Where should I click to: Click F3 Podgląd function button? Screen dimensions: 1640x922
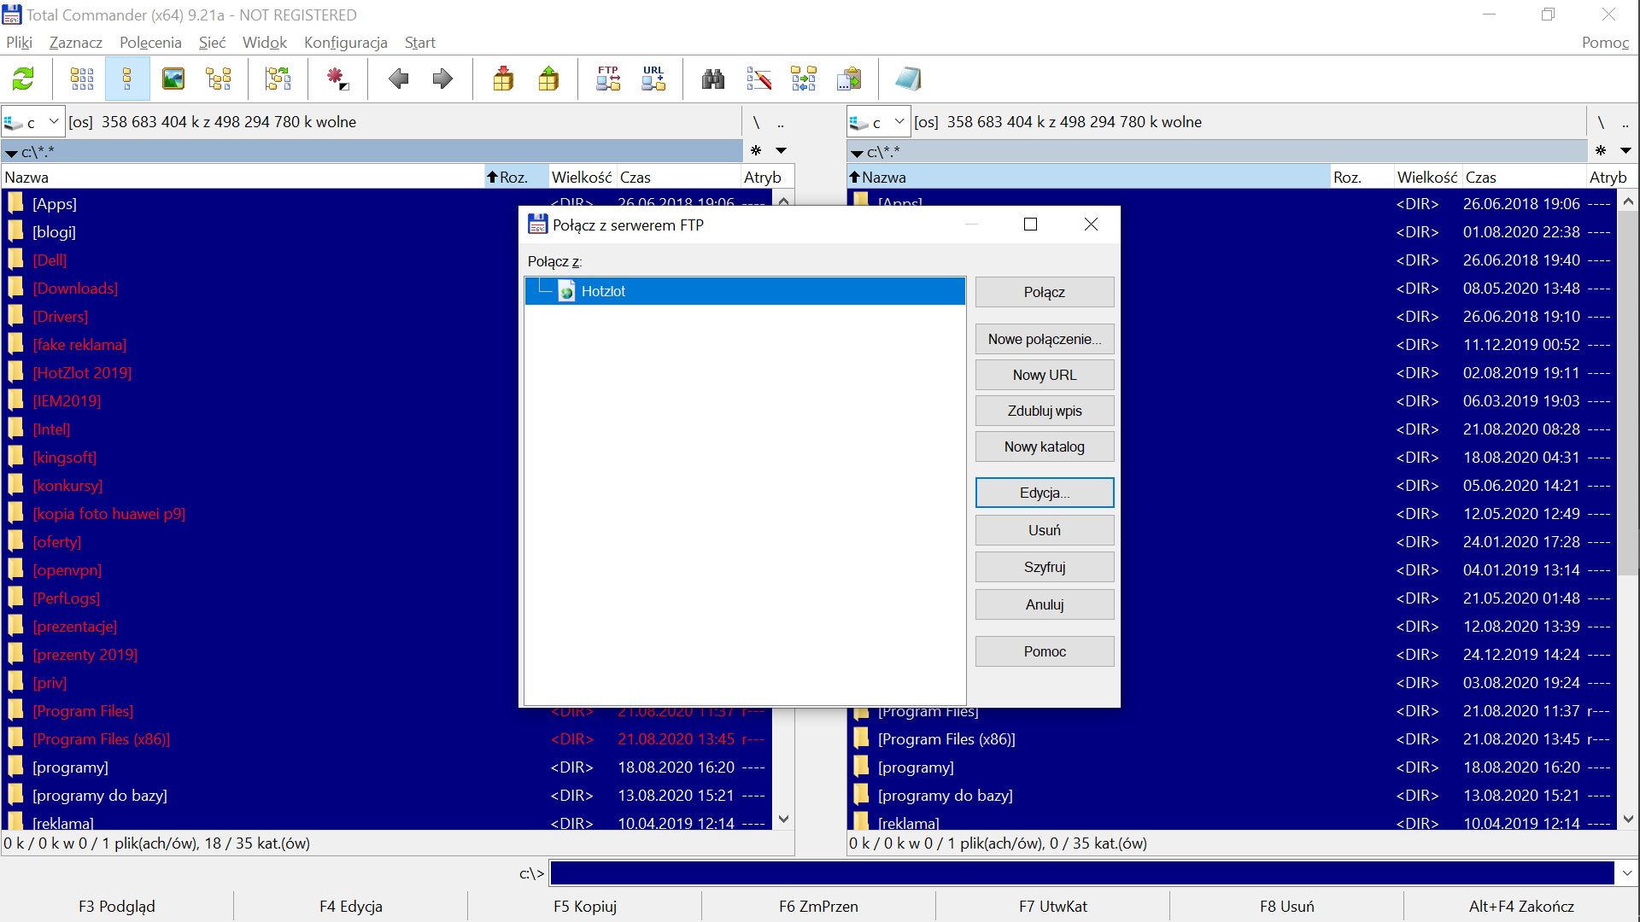tap(117, 907)
